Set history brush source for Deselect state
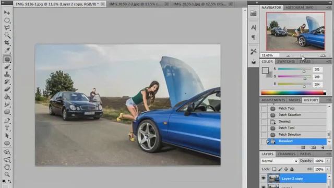The width and height of the screenshot is (334, 188). tap(264, 142)
